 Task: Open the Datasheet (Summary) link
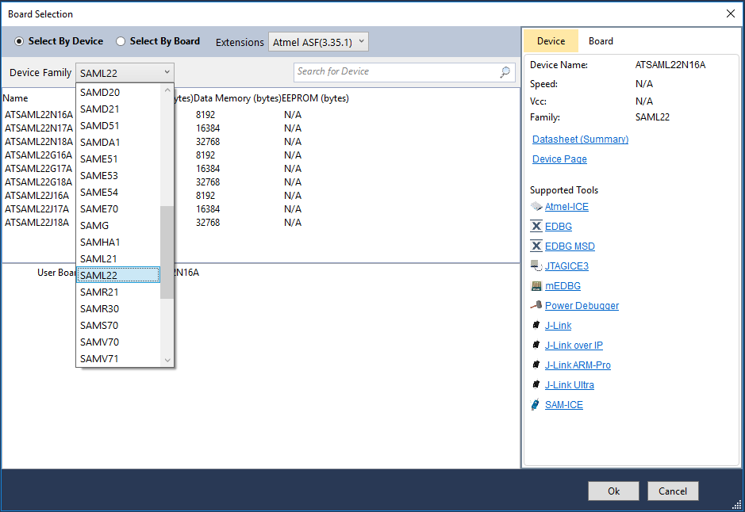[580, 139]
